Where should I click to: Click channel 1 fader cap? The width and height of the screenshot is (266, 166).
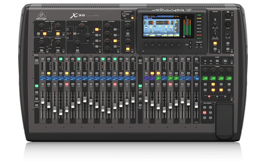coord(43,101)
